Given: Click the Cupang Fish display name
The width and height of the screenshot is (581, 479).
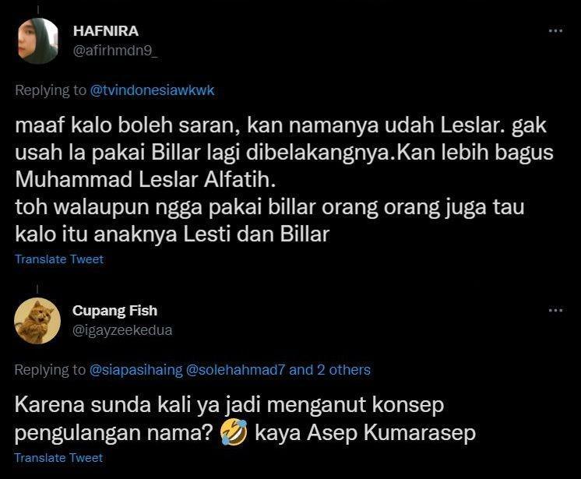Looking at the screenshot, I should point(114,311).
